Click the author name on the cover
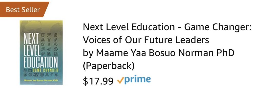The image size is (262, 100). tap(41, 81)
